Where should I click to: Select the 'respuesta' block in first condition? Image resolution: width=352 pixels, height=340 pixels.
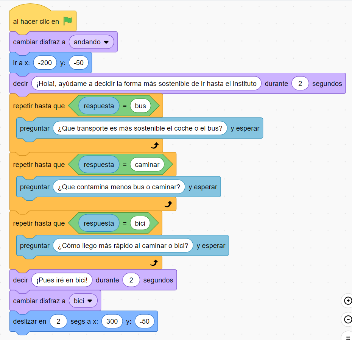click(99, 106)
